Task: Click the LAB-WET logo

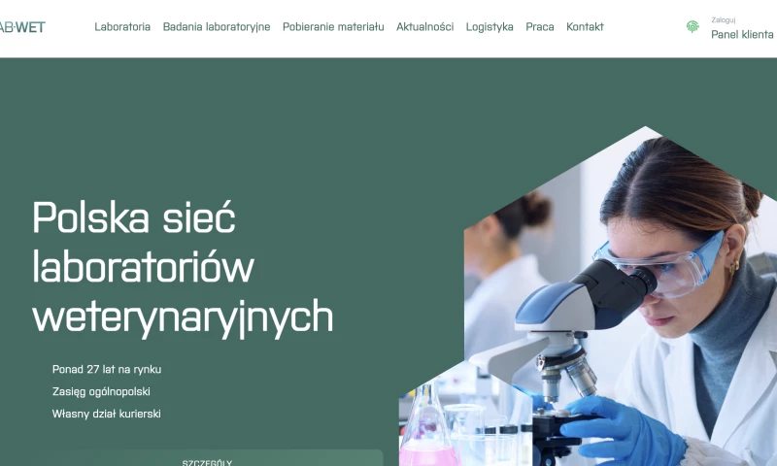Action: coord(22,27)
